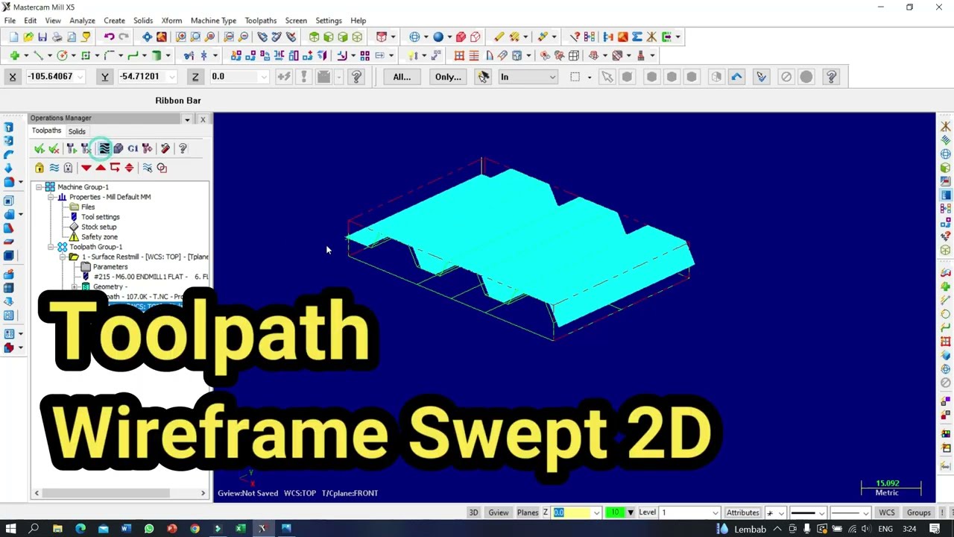Toggle locking on selected operations padlock icon
954x537 pixels.
click(40, 168)
